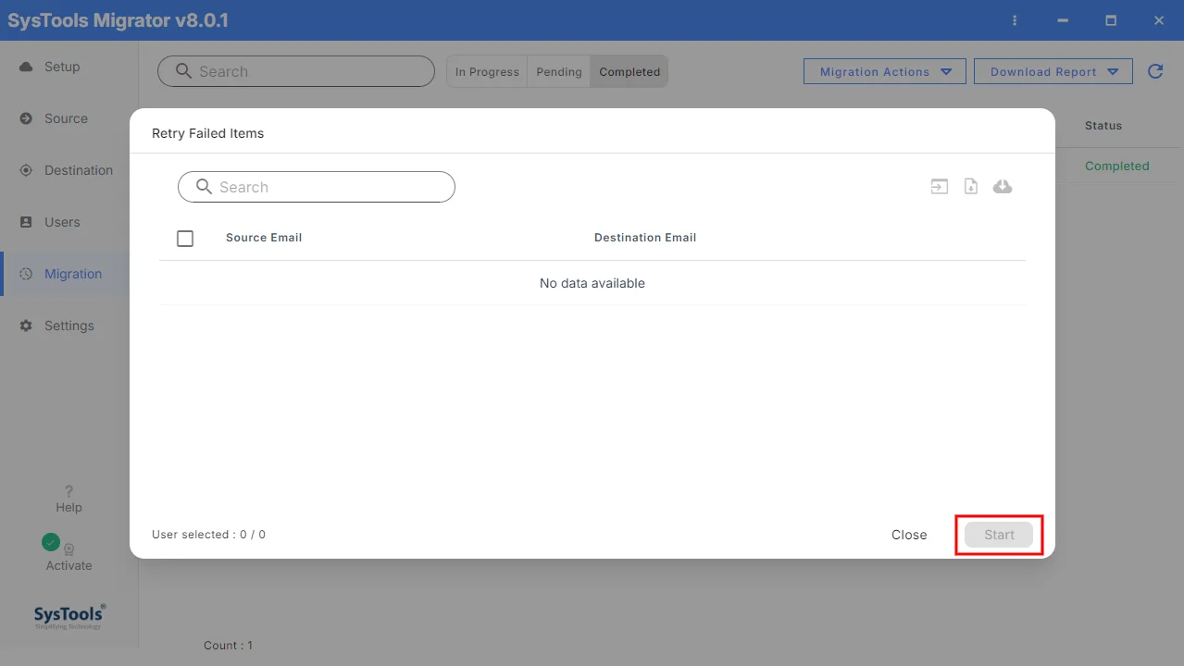The width and height of the screenshot is (1184, 666).
Task: Open the Users section
Action: [x=69, y=222]
